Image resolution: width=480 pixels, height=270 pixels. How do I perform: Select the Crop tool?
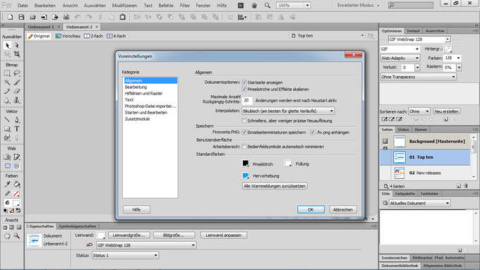pos(17,54)
